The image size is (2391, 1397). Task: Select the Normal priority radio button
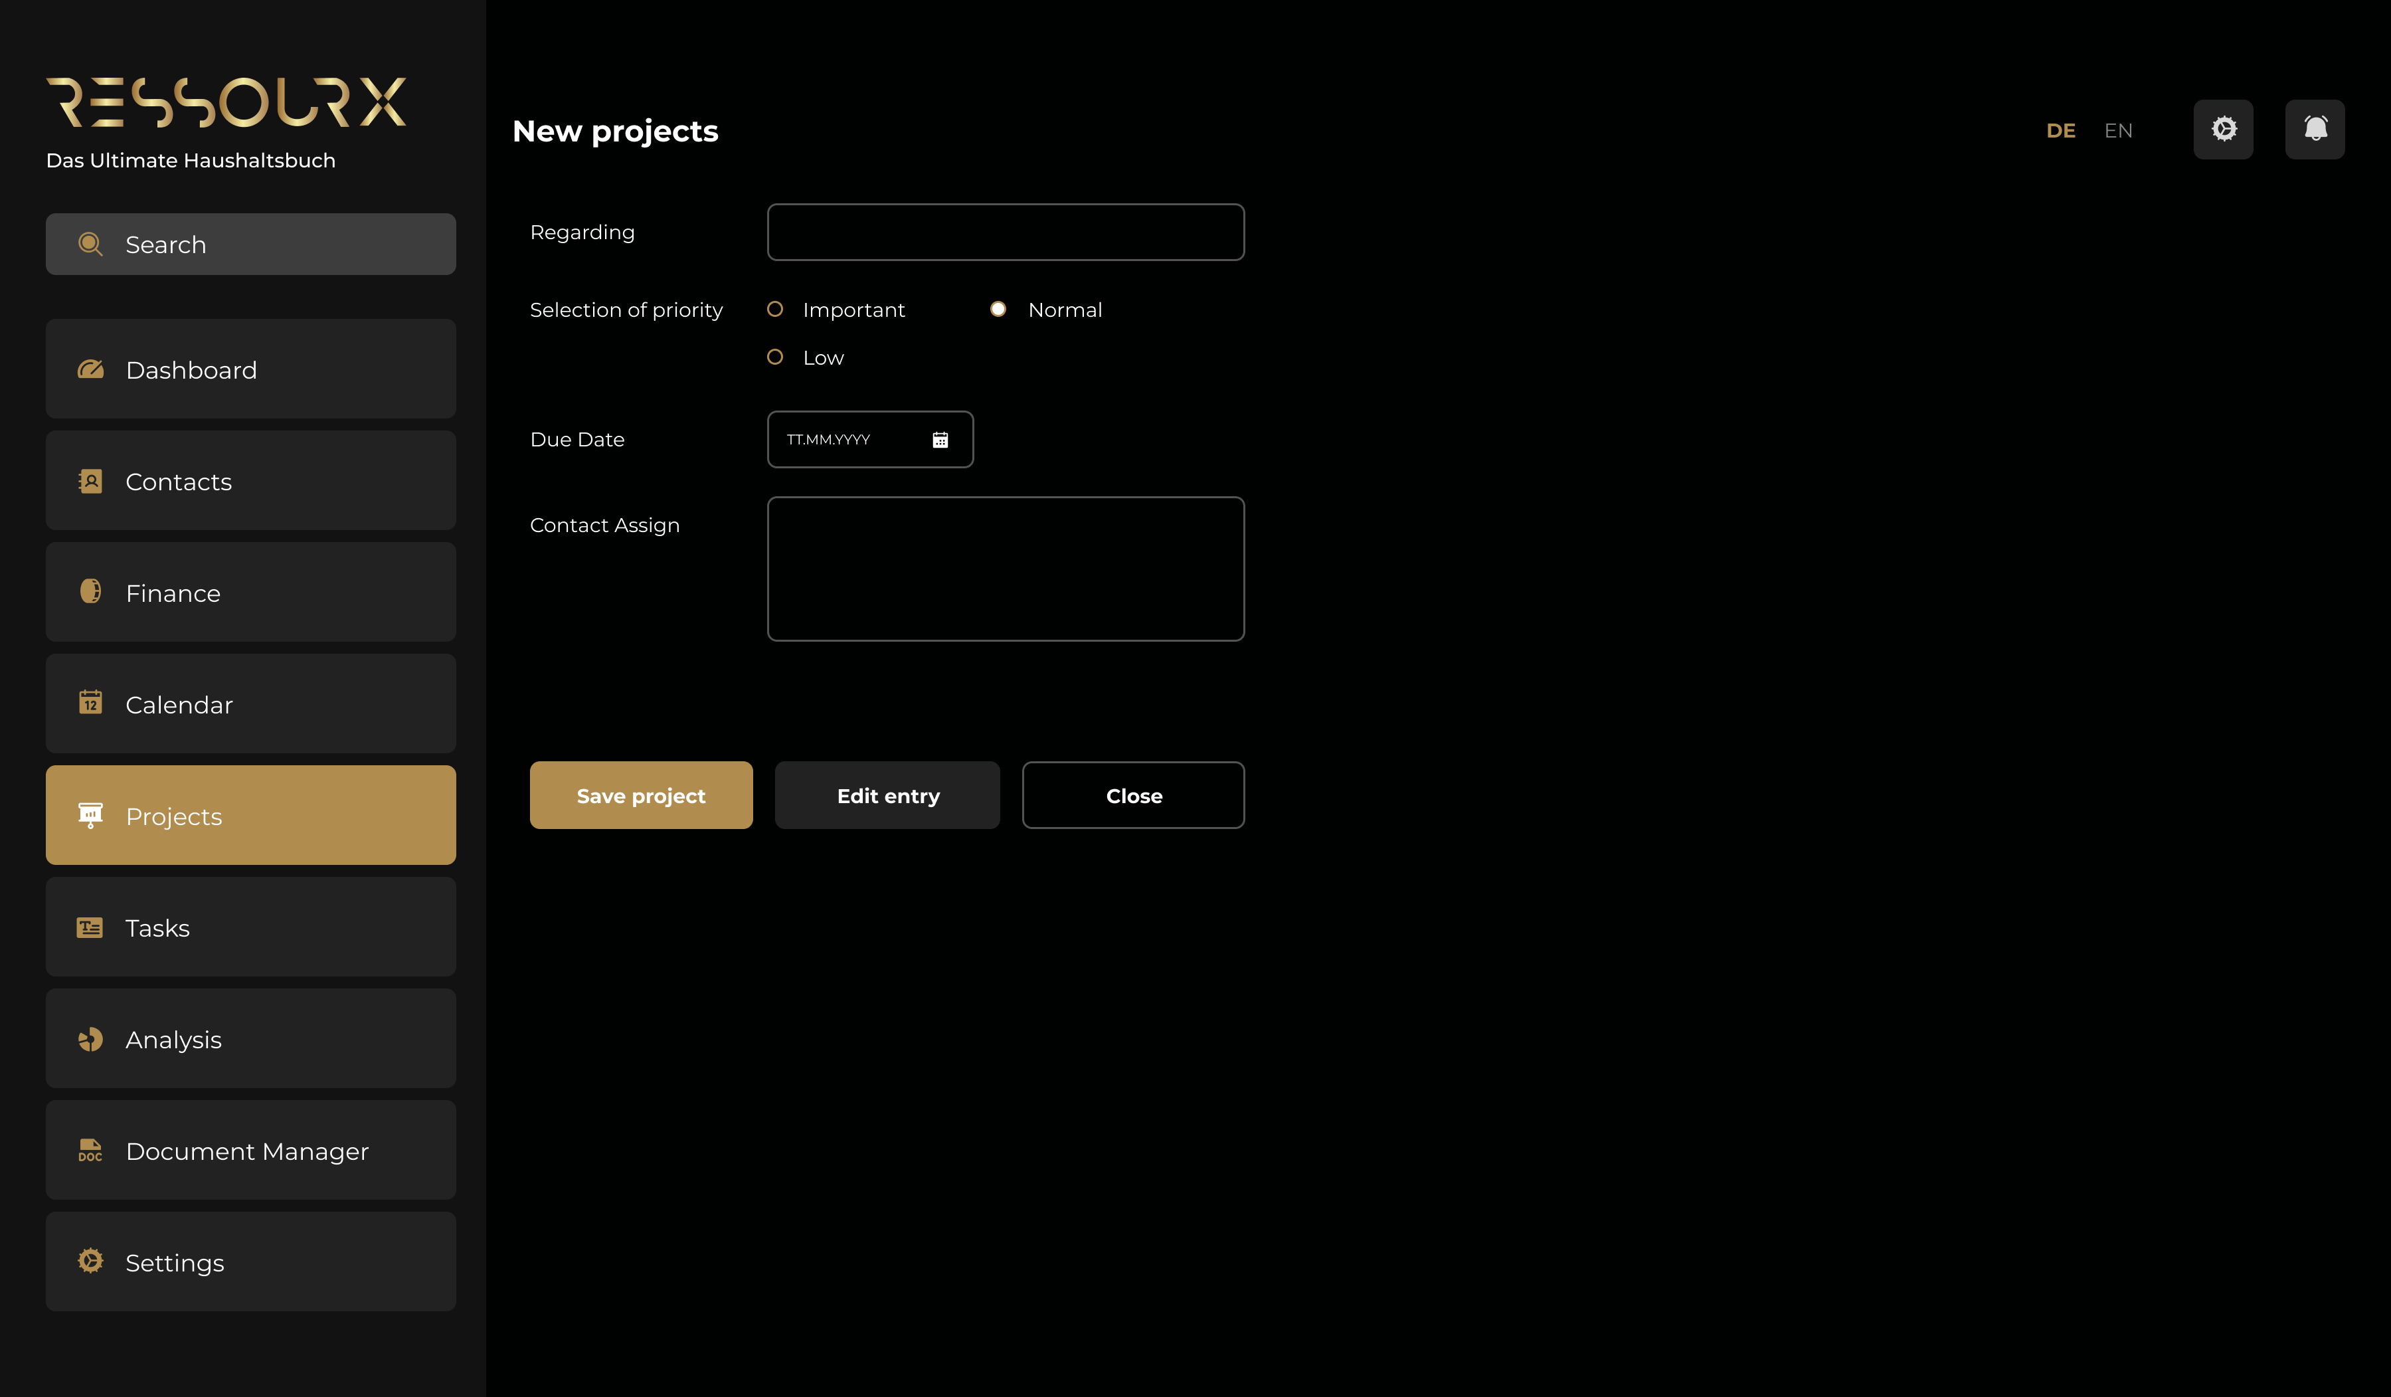(998, 310)
